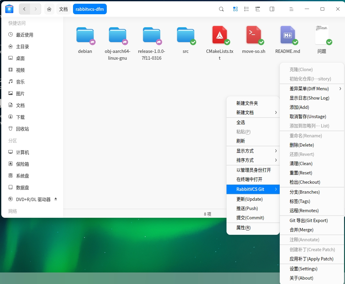Toggle the detail side panel icon
Viewport: 345px width, 284px height.
click(272, 9)
